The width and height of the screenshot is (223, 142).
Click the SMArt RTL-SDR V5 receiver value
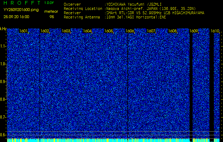(x=155, y=13)
